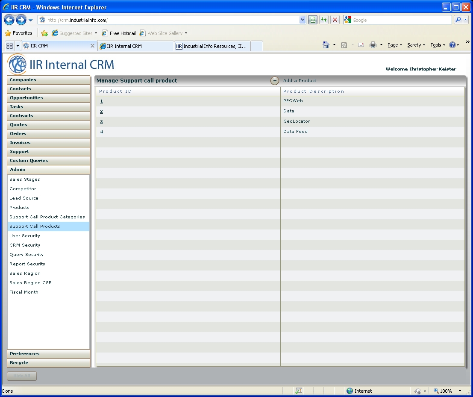Switch to the IIR Internal CRM tab
The width and height of the screenshot is (473, 397).
136,46
